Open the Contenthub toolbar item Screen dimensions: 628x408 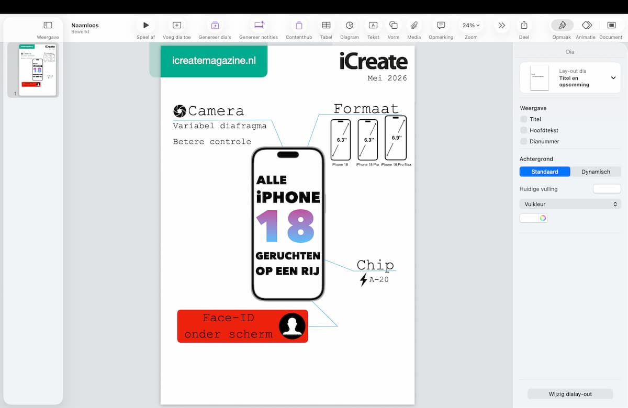point(299,25)
